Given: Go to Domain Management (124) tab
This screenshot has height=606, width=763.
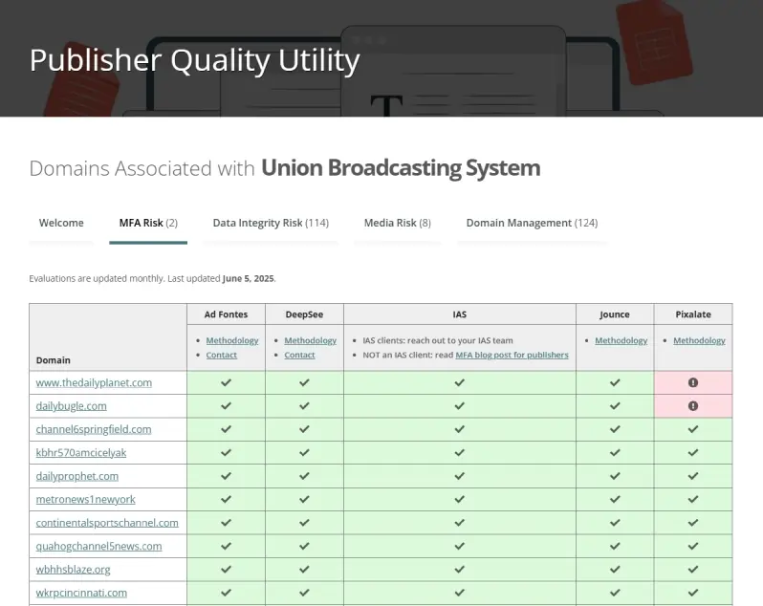Looking at the screenshot, I should tap(532, 223).
